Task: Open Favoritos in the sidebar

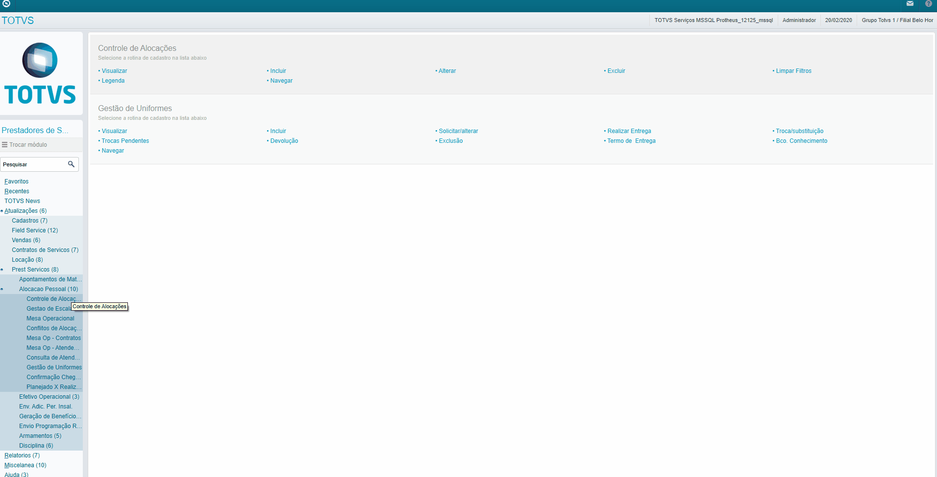Action: coord(17,182)
